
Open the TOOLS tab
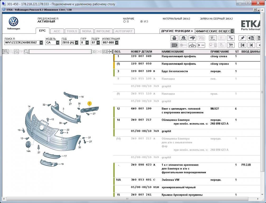coord(72,31)
